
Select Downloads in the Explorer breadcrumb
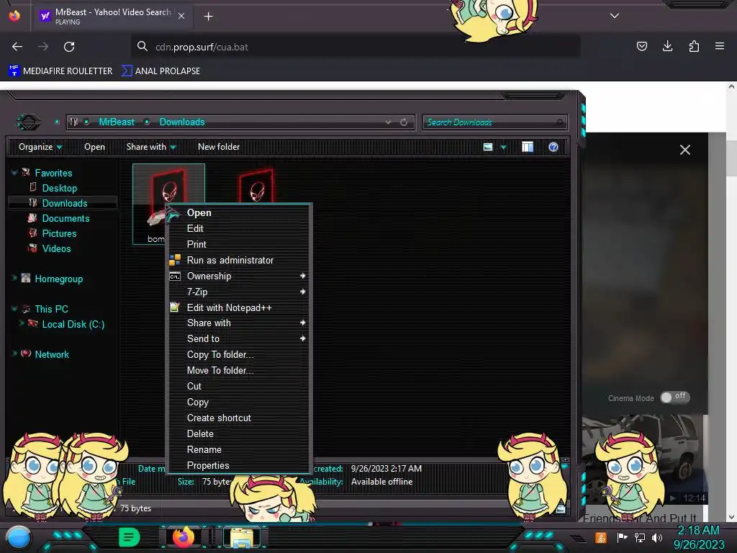point(182,122)
